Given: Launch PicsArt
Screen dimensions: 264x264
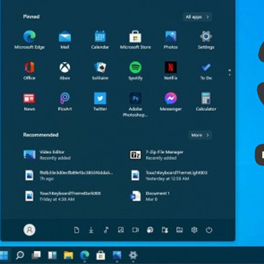Looking at the screenshot, I should pos(65,101).
